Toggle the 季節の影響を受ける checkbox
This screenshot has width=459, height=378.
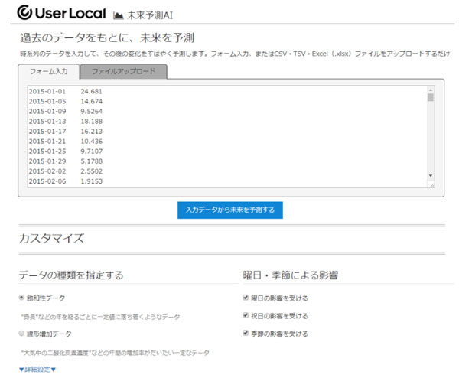[x=246, y=333]
